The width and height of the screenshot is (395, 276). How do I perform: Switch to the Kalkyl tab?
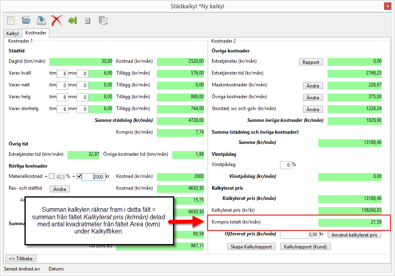click(x=12, y=34)
